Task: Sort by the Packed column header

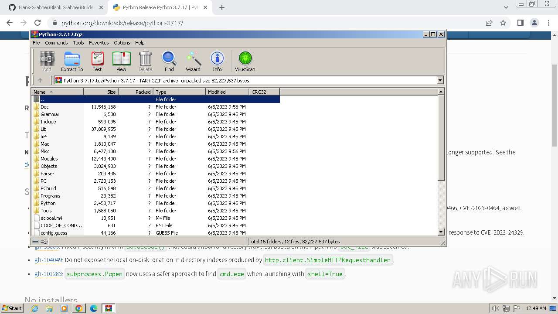Action: point(136,92)
